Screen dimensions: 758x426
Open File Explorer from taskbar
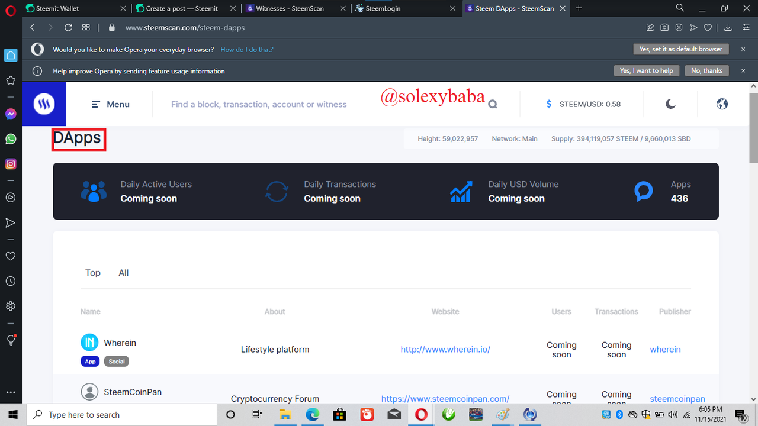[285, 414]
